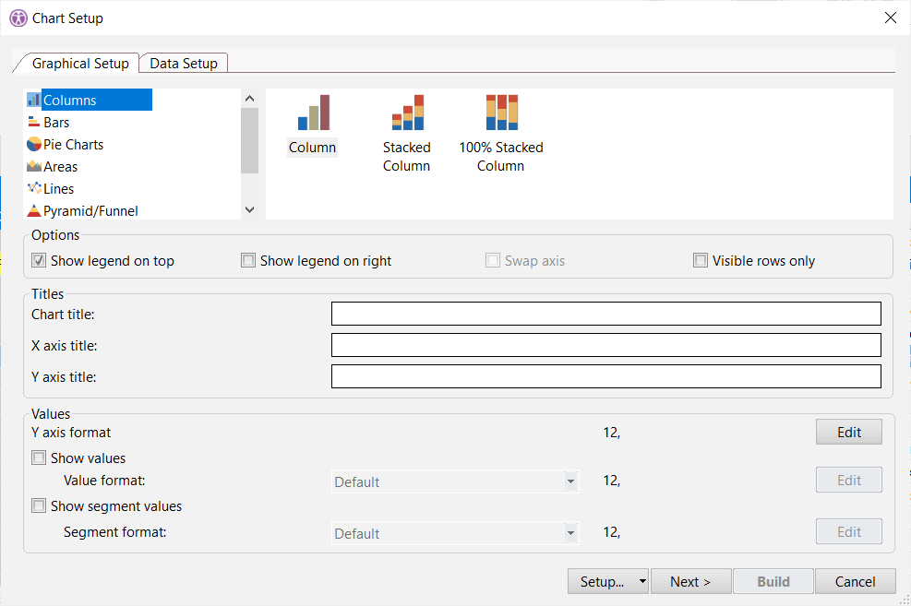Uncheck Show legend on top
The height and width of the screenshot is (606, 911).
tap(39, 261)
